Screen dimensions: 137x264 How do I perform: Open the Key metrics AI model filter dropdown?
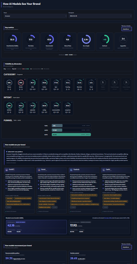[x=127, y=29]
